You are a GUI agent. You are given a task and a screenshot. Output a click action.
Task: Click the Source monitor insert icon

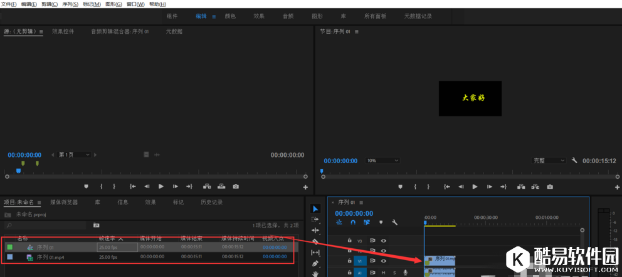(206, 186)
